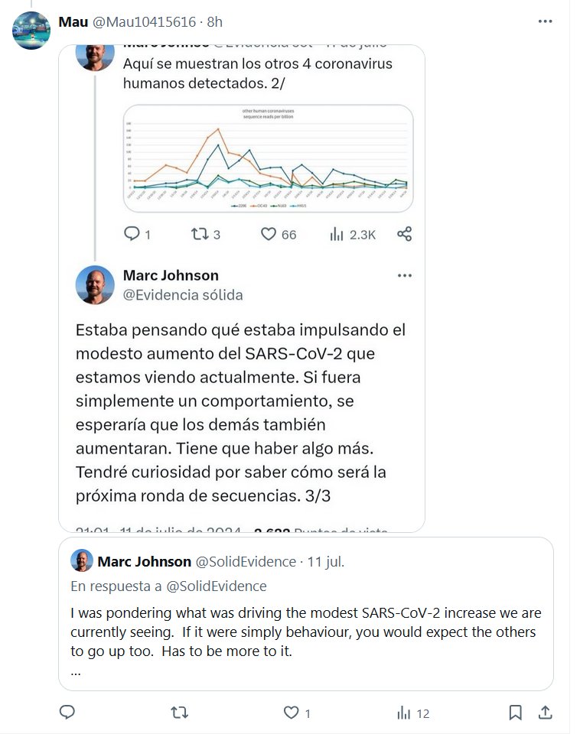
Task: Open the three-dot menu beside Marc Johnson
Action: pos(405,276)
